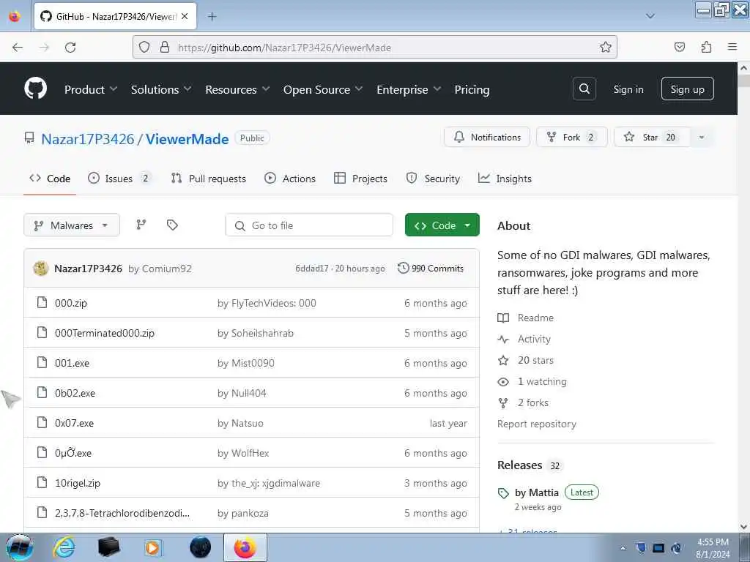Switch to the Pull requests tab
This screenshot has width=750, height=562.
[209, 179]
